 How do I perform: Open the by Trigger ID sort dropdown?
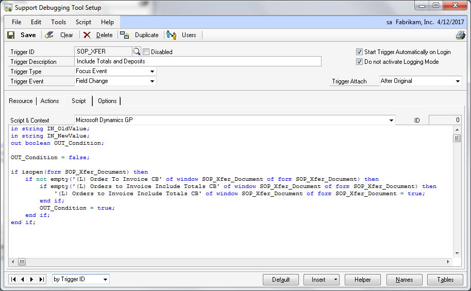(x=105, y=279)
